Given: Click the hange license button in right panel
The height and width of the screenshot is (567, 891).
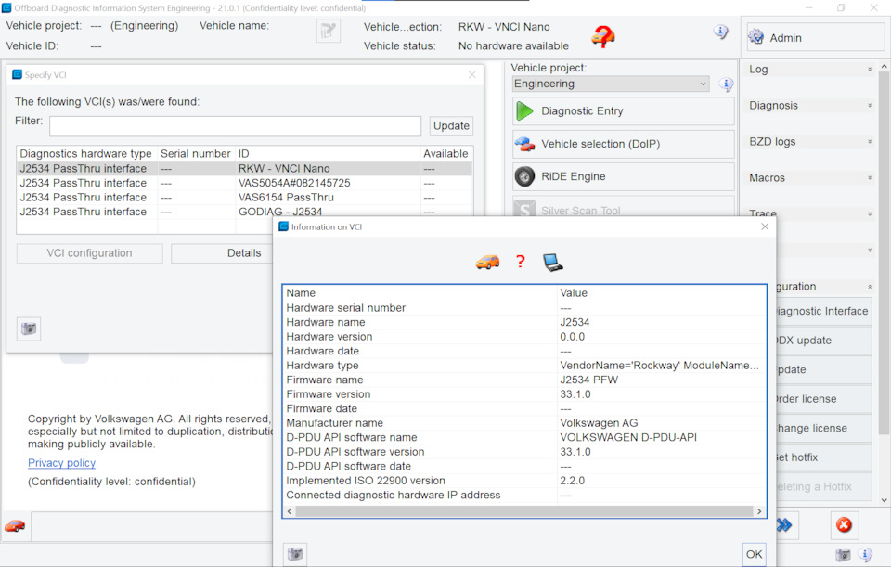Looking at the screenshot, I should (823, 429).
